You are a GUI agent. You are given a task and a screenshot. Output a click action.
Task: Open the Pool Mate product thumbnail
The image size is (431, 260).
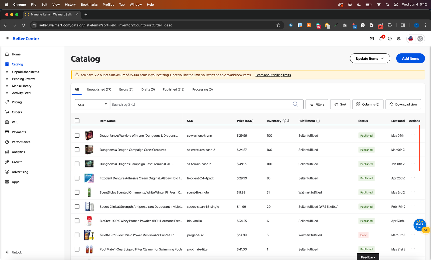[89, 249]
